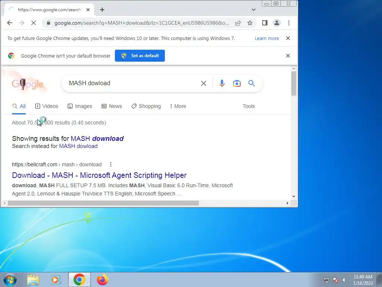Switch to the Videos tab

point(47,106)
